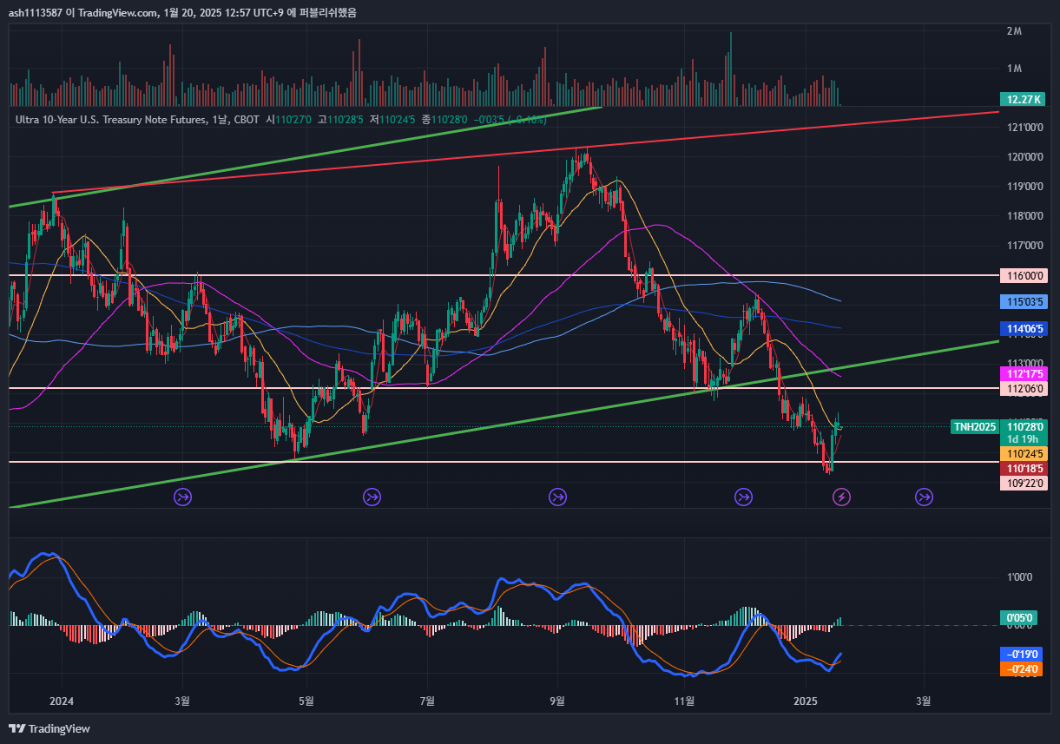Click the orange -0'24'0 signal label
Image resolution: width=1060 pixels, height=744 pixels.
click(1020, 669)
